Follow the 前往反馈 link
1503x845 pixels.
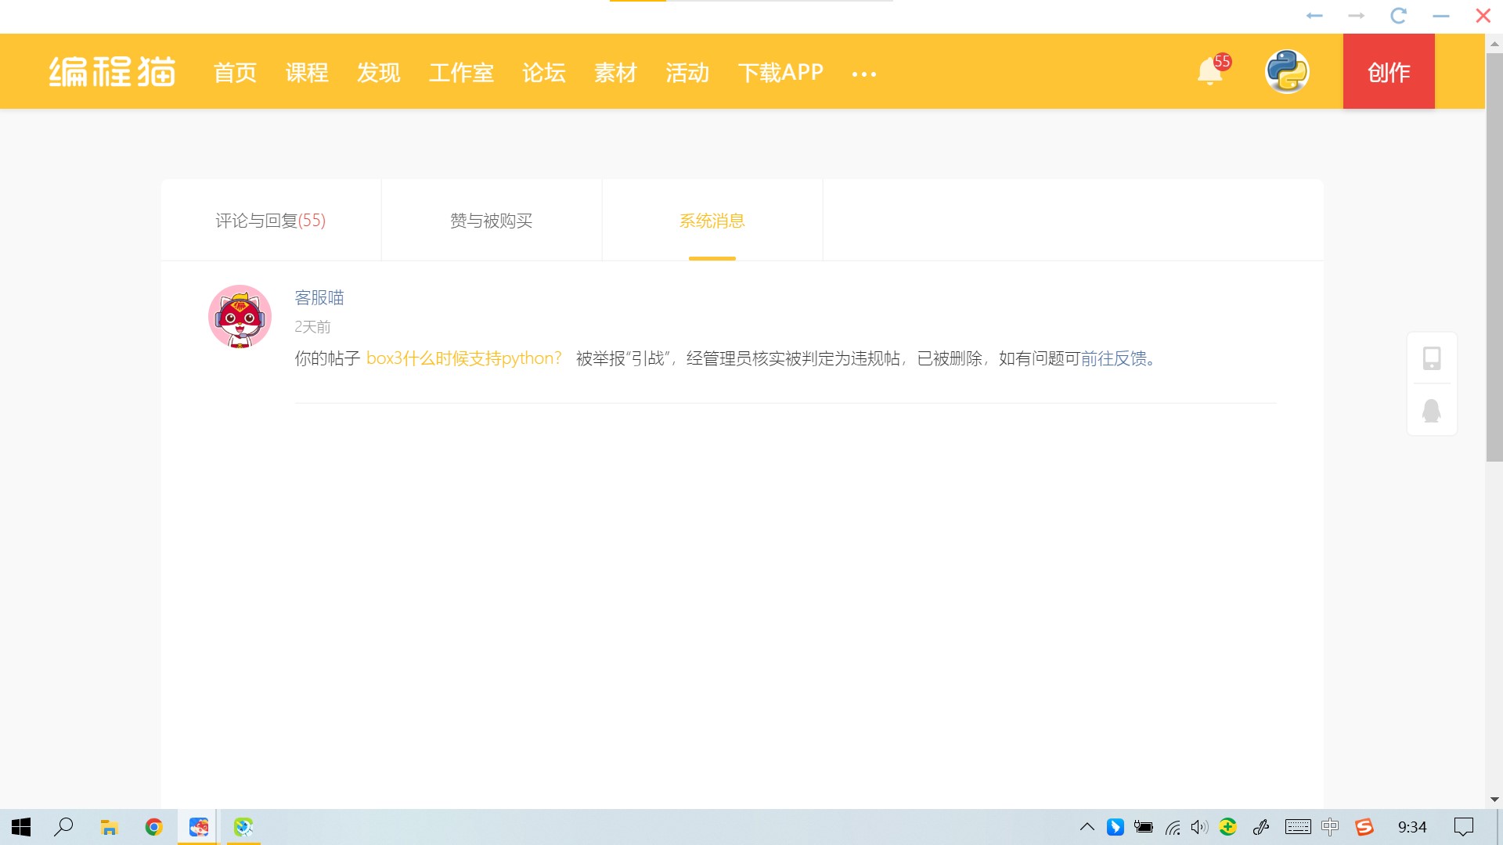1114,358
